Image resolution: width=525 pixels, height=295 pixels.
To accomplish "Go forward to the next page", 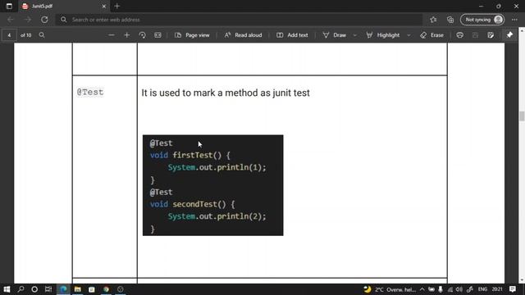I will pos(27,20).
